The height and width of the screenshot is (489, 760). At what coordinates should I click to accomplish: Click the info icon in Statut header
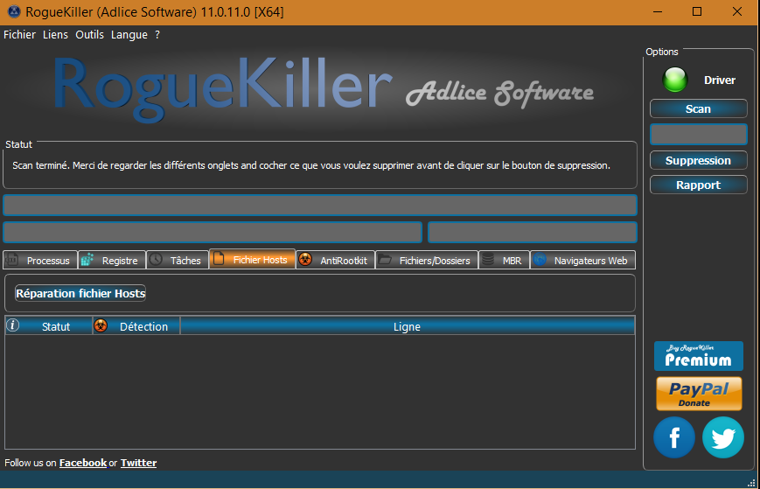12,325
